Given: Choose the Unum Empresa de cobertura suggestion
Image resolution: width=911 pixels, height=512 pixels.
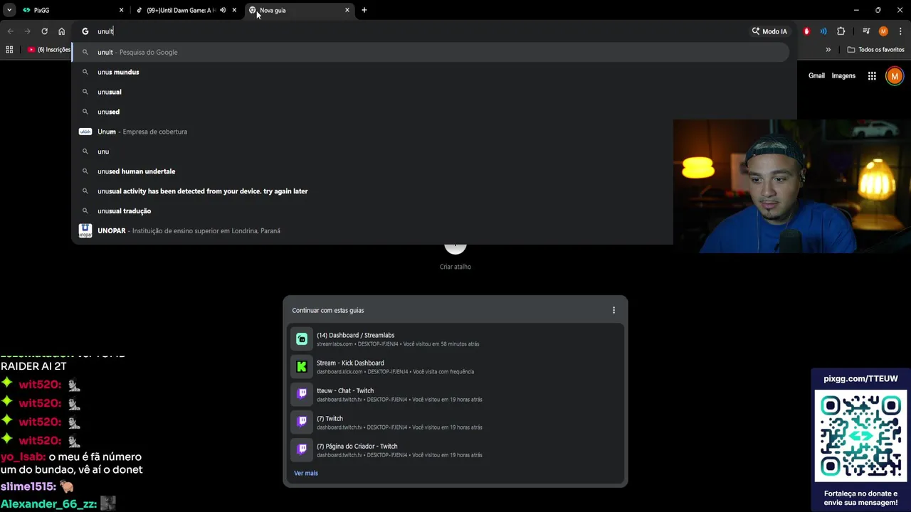Looking at the screenshot, I should pos(372,132).
